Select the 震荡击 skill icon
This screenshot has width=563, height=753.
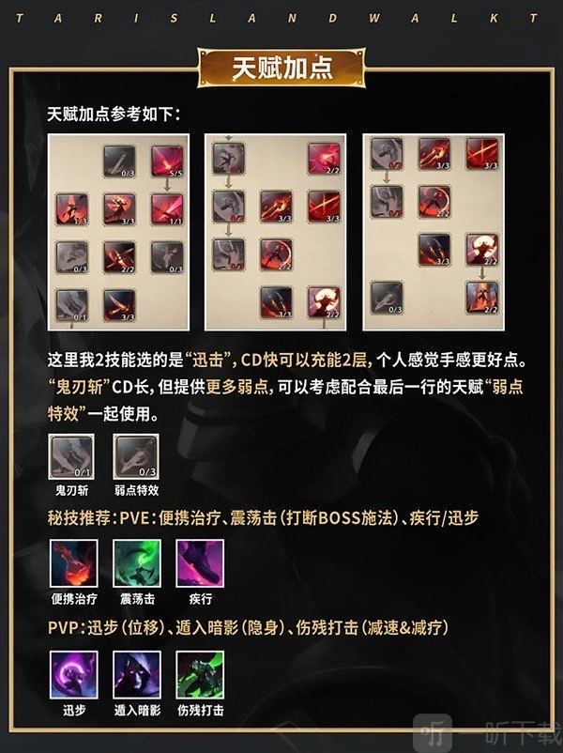[x=137, y=563]
